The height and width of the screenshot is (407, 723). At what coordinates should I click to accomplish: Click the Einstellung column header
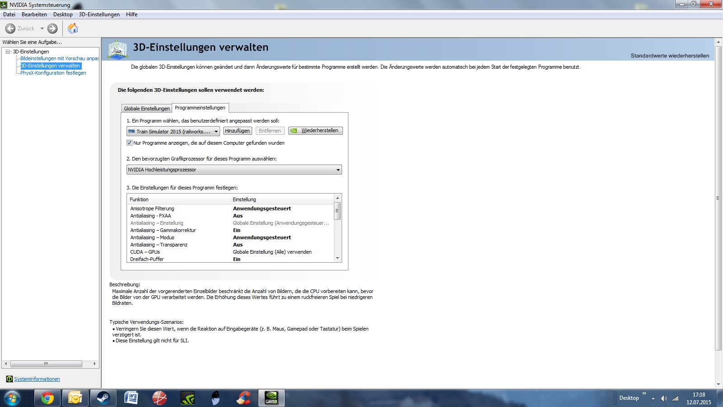(282, 199)
